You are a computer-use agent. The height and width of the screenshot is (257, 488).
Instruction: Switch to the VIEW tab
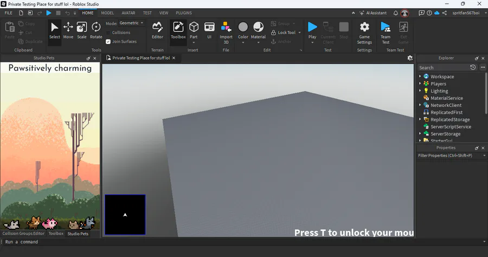click(x=164, y=13)
